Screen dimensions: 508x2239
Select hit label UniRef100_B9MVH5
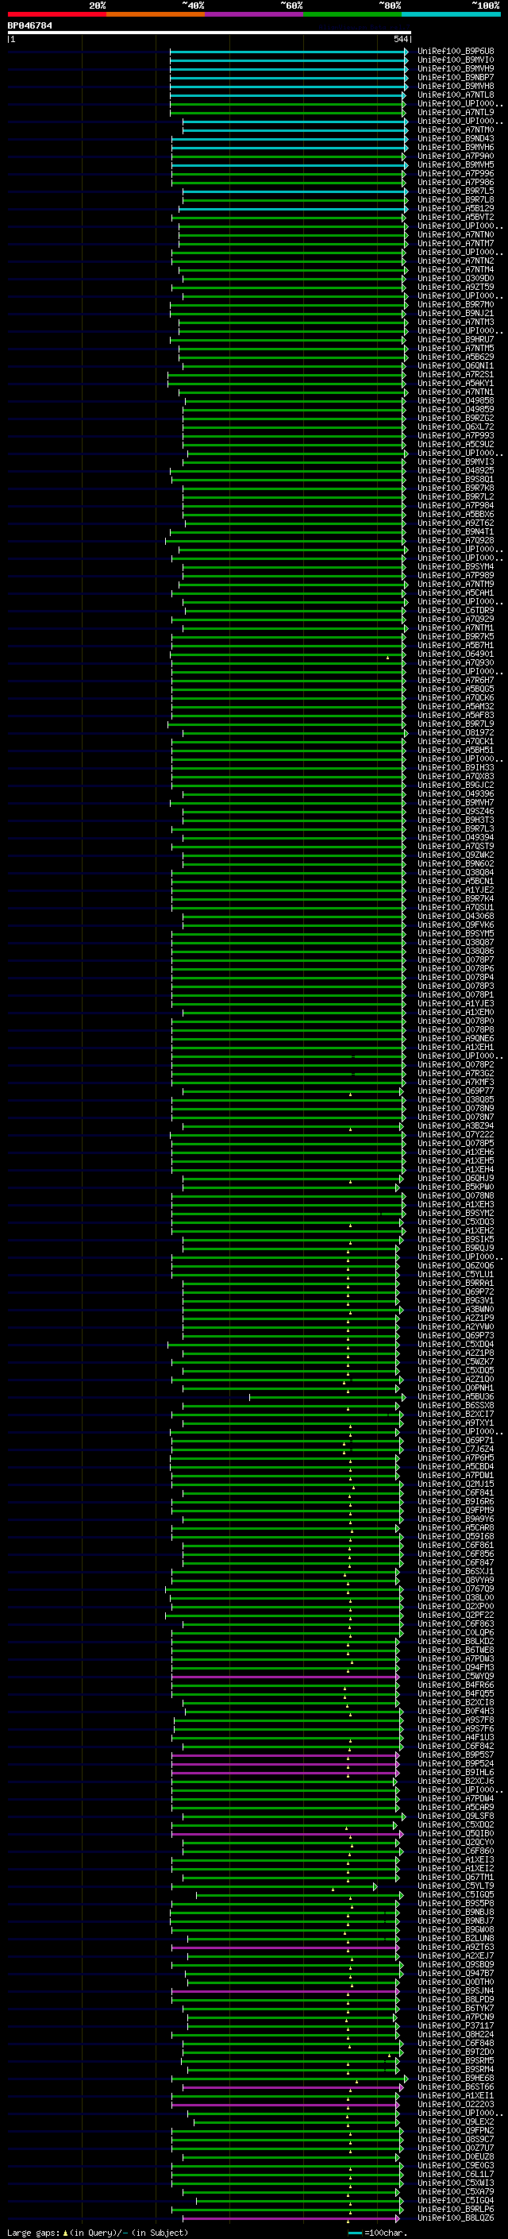click(x=456, y=165)
